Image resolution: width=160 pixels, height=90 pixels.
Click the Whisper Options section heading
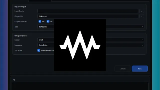(x=21, y=36)
